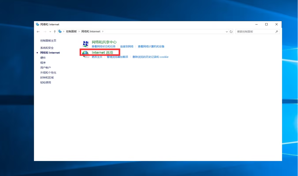Expand chevron after 控制面板 breadcrumb
The image size is (298, 176).
click(x=79, y=31)
